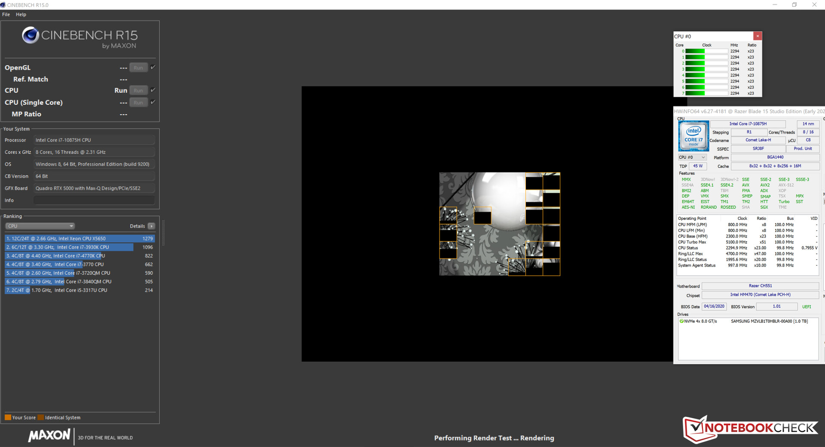
Task: Click the MAXON logo at bottom
Action: click(x=49, y=435)
